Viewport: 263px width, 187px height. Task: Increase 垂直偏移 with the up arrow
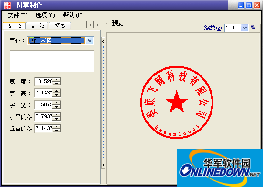(x=57, y=127)
